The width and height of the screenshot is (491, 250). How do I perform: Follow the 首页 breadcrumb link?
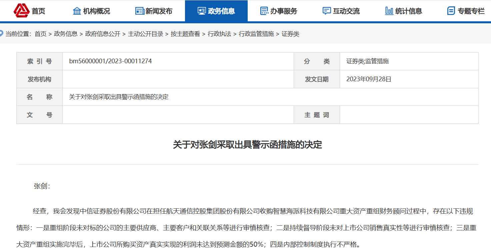click(40, 34)
